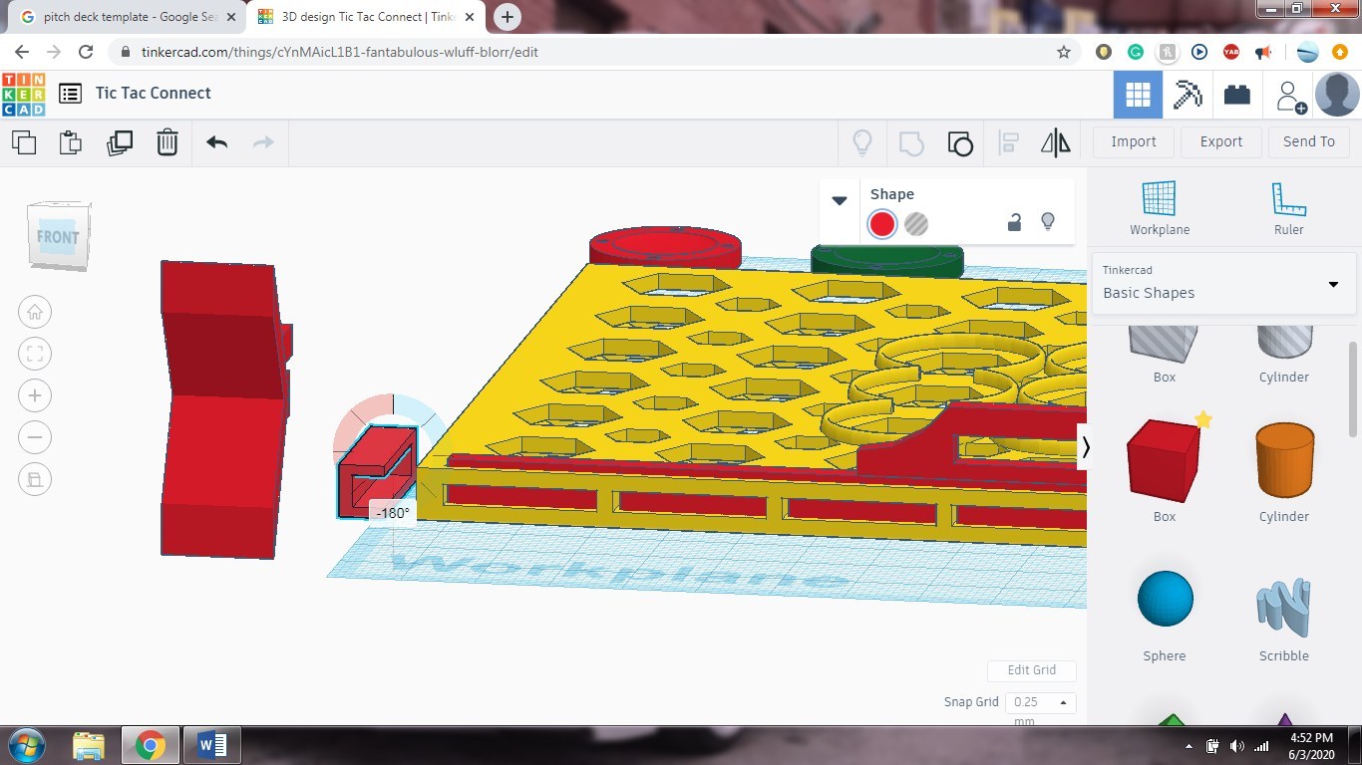Click the Align tool in the toolbar
The width and height of the screenshot is (1362, 765).
point(1008,142)
